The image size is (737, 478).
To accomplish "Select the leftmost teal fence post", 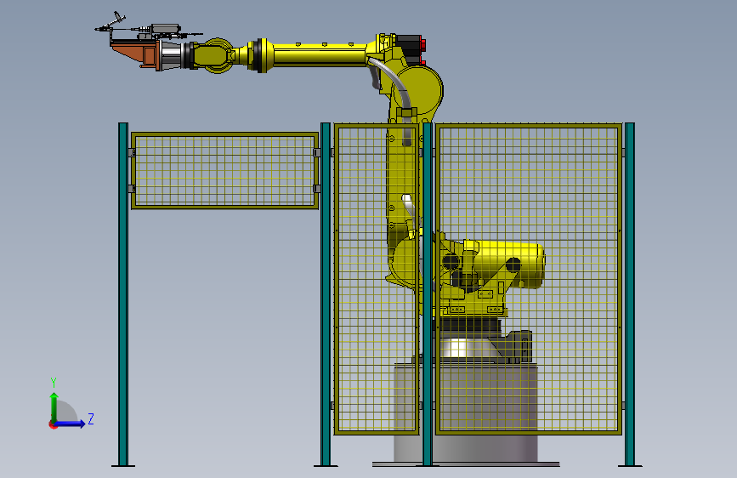I will [123, 294].
